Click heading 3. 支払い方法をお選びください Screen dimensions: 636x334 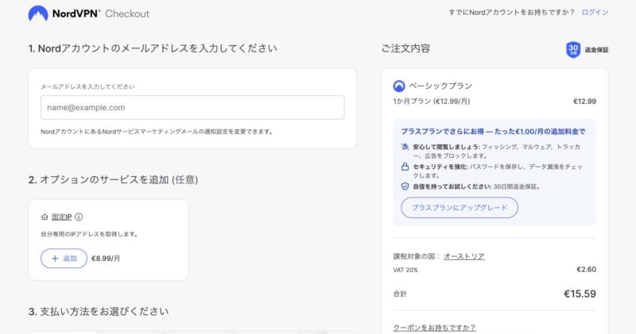[x=99, y=311]
